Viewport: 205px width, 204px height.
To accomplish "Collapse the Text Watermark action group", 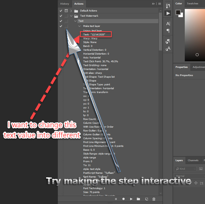I will click(x=71, y=16).
